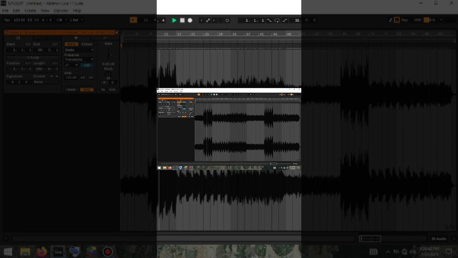Open Firefox from the taskbar
458x258 pixels.
coord(42,252)
